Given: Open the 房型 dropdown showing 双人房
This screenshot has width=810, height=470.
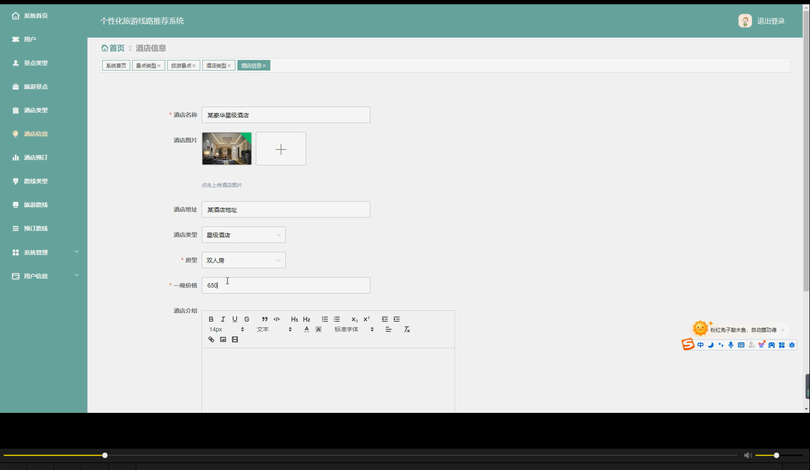Looking at the screenshot, I should (x=244, y=260).
